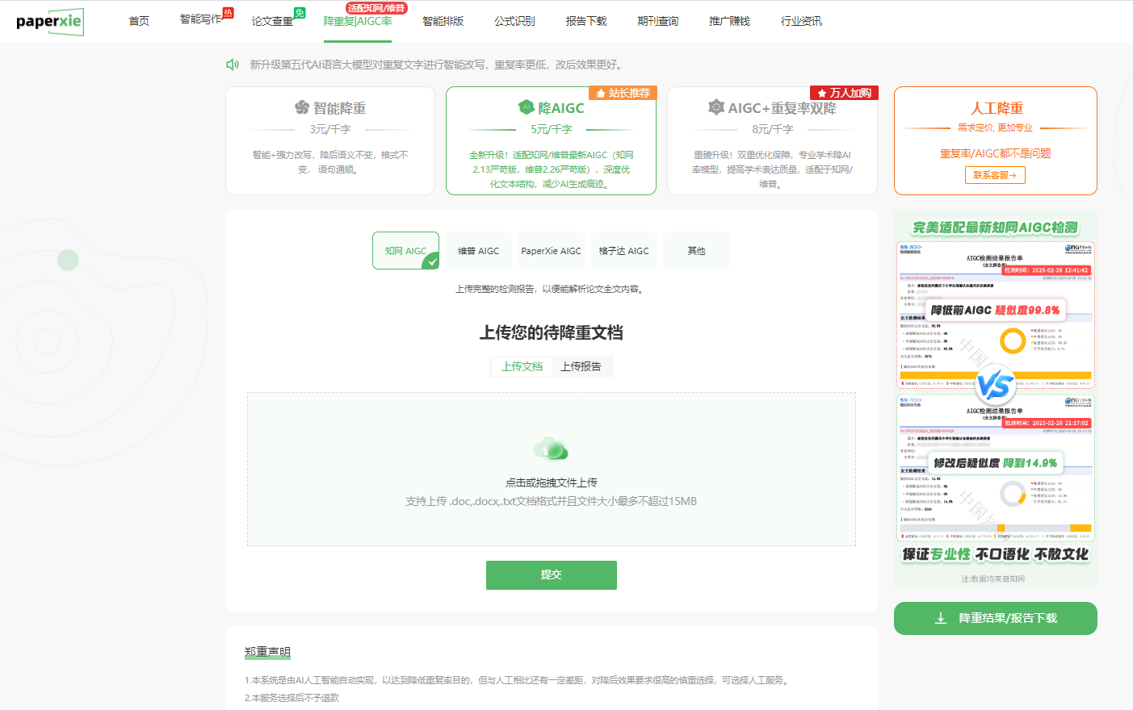1133x710 pixels.
Task: Switch to the 上传文档 tab
Action: pos(522,366)
